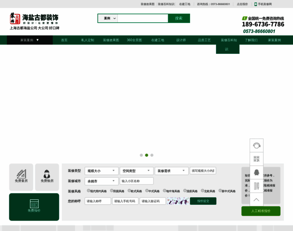Open the 装修需求 dropdown

[x=172, y=171]
